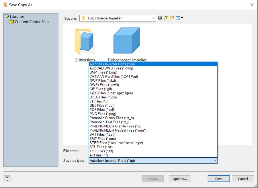The height and width of the screenshot is (188, 258).
Task: Open the Options... dialog
Action: pyautogui.click(x=180, y=179)
